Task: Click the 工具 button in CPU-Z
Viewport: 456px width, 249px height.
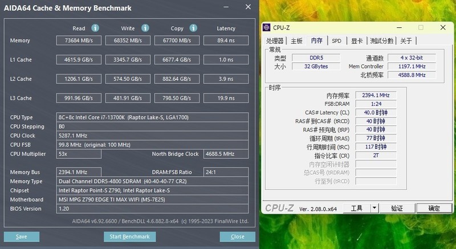Action: coord(357,208)
